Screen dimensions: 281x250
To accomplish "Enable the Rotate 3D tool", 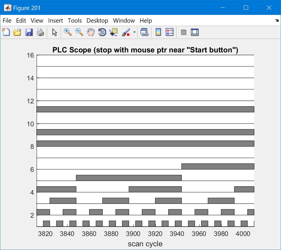I will point(102,32).
